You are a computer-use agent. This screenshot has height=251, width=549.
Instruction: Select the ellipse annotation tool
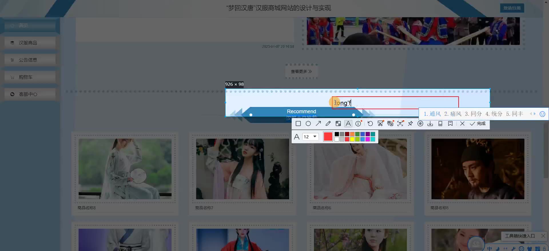tap(308, 123)
